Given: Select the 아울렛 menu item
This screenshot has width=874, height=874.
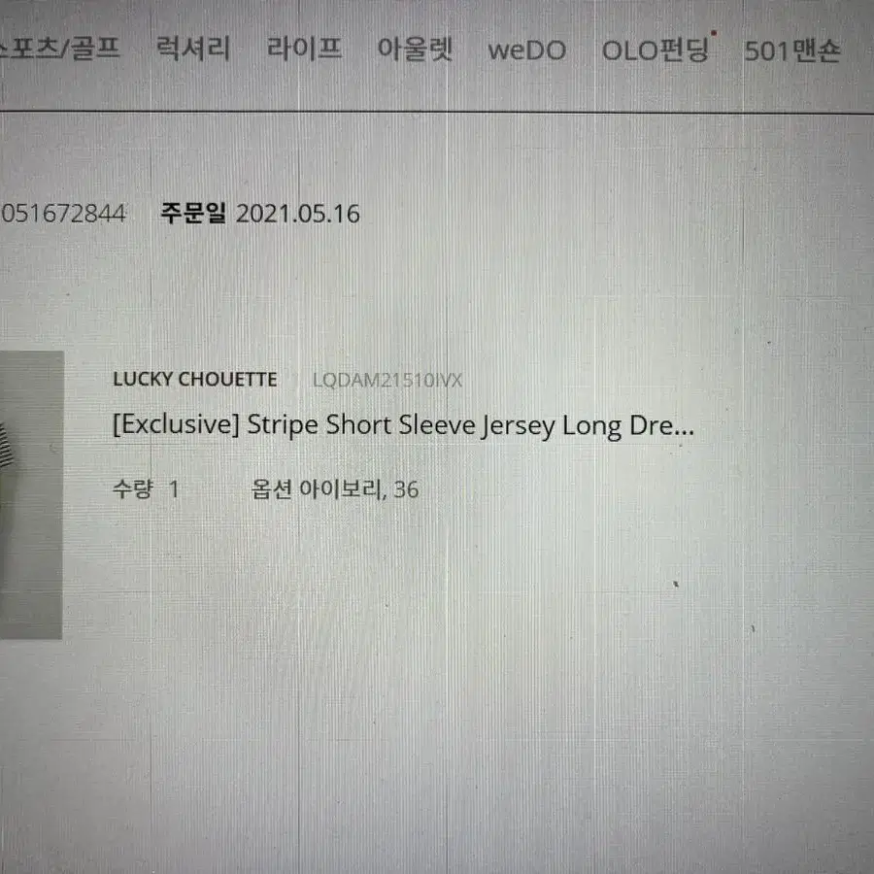Looking at the screenshot, I should tap(415, 50).
